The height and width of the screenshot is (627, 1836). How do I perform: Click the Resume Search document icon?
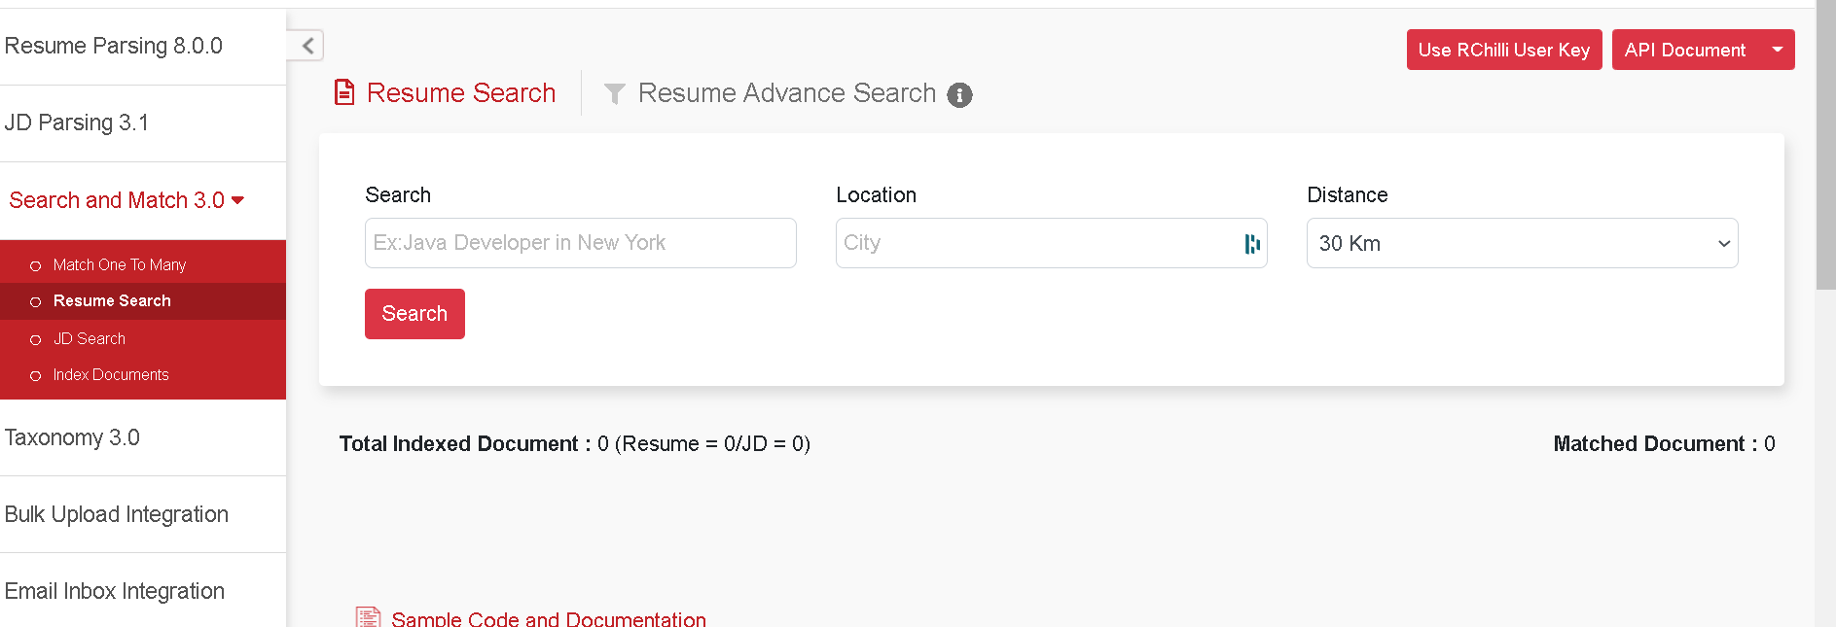tap(344, 92)
